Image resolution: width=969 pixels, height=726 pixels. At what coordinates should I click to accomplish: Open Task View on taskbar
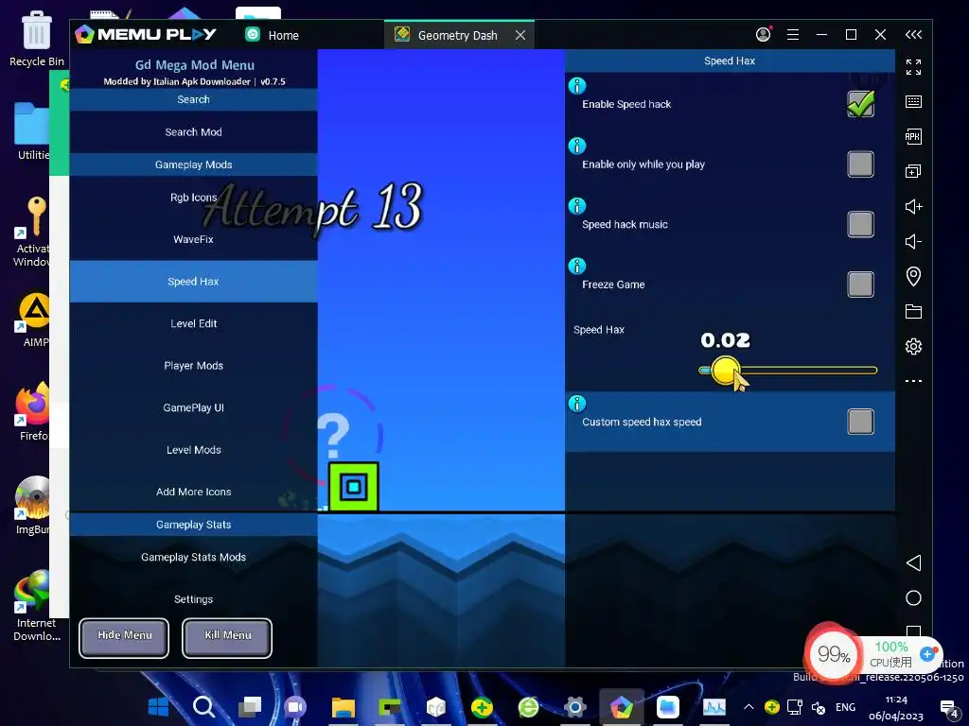[250, 706]
